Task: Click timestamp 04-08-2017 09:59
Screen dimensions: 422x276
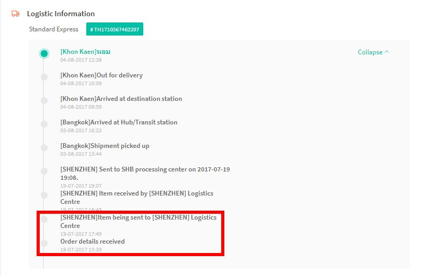Action: click(81, 107)
